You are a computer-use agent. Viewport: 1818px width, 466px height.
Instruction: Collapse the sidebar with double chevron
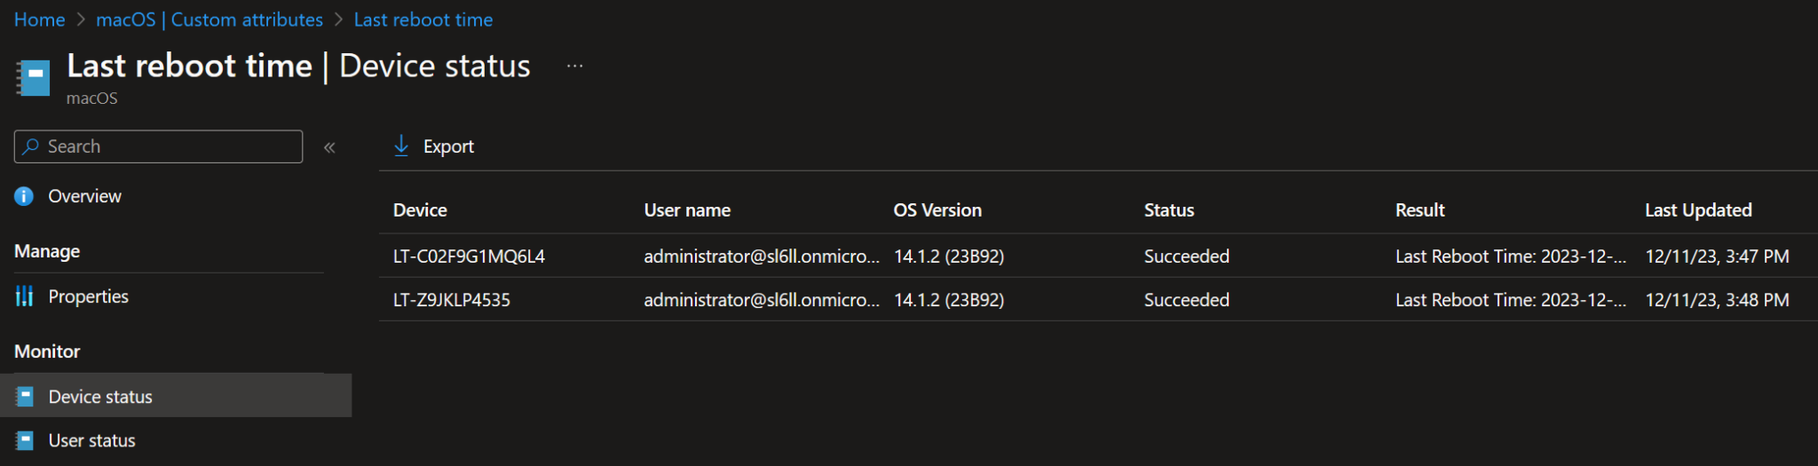coord(329,147)
